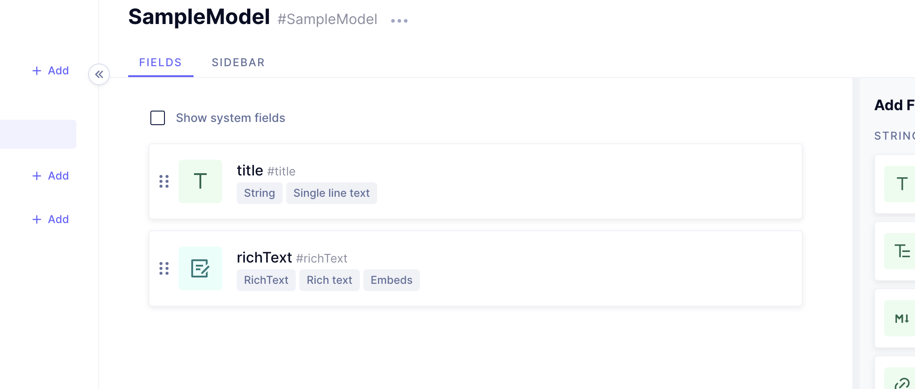
Task: Pick the Markdown field type
Action: 902,318
